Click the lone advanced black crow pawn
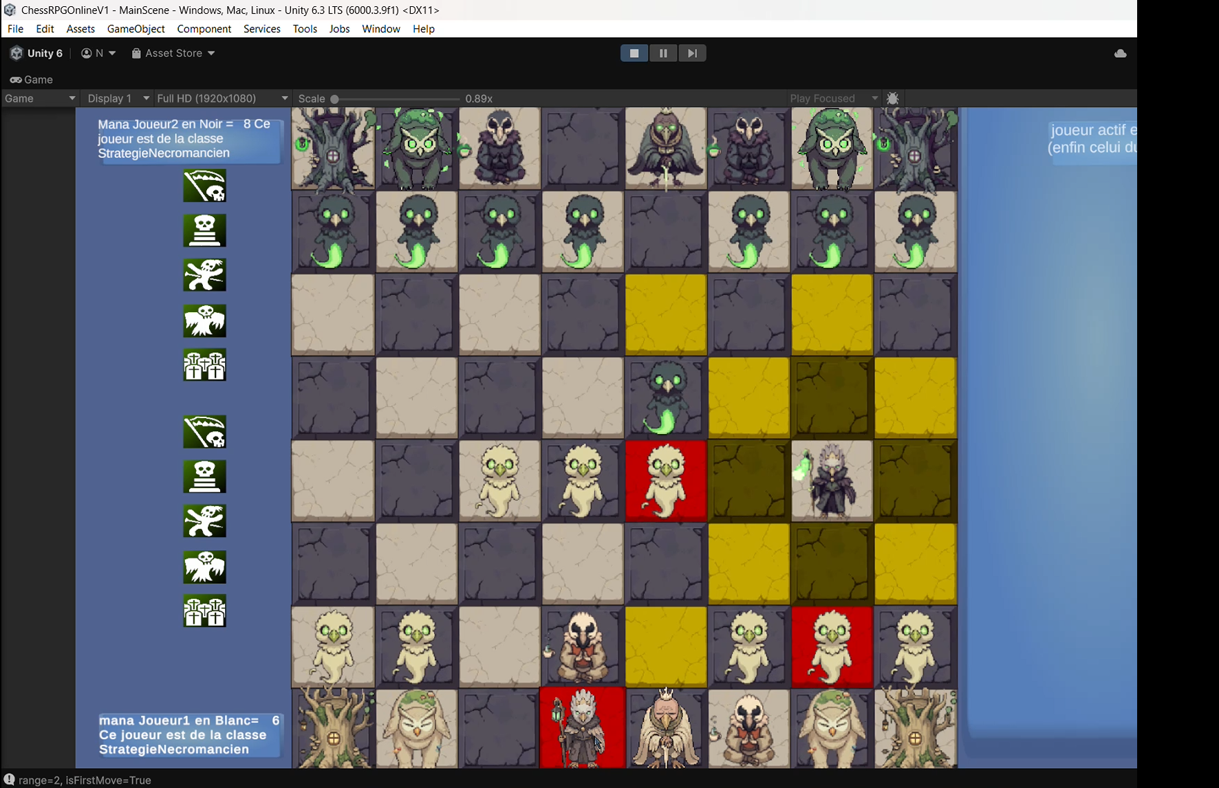1219x788 pixels. [x=666, y=397]
